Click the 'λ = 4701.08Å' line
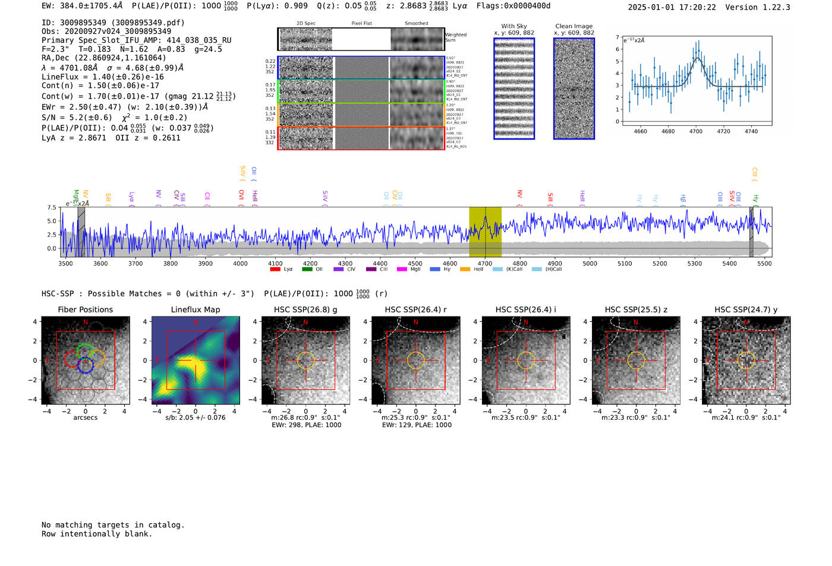This screenshot has width=832, height=566. pos(112,68)
